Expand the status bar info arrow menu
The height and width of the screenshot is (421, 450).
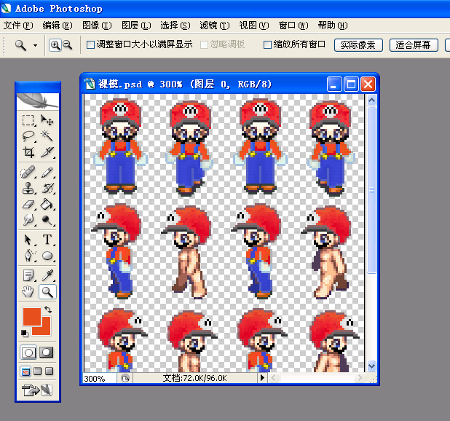coord(262,378)
